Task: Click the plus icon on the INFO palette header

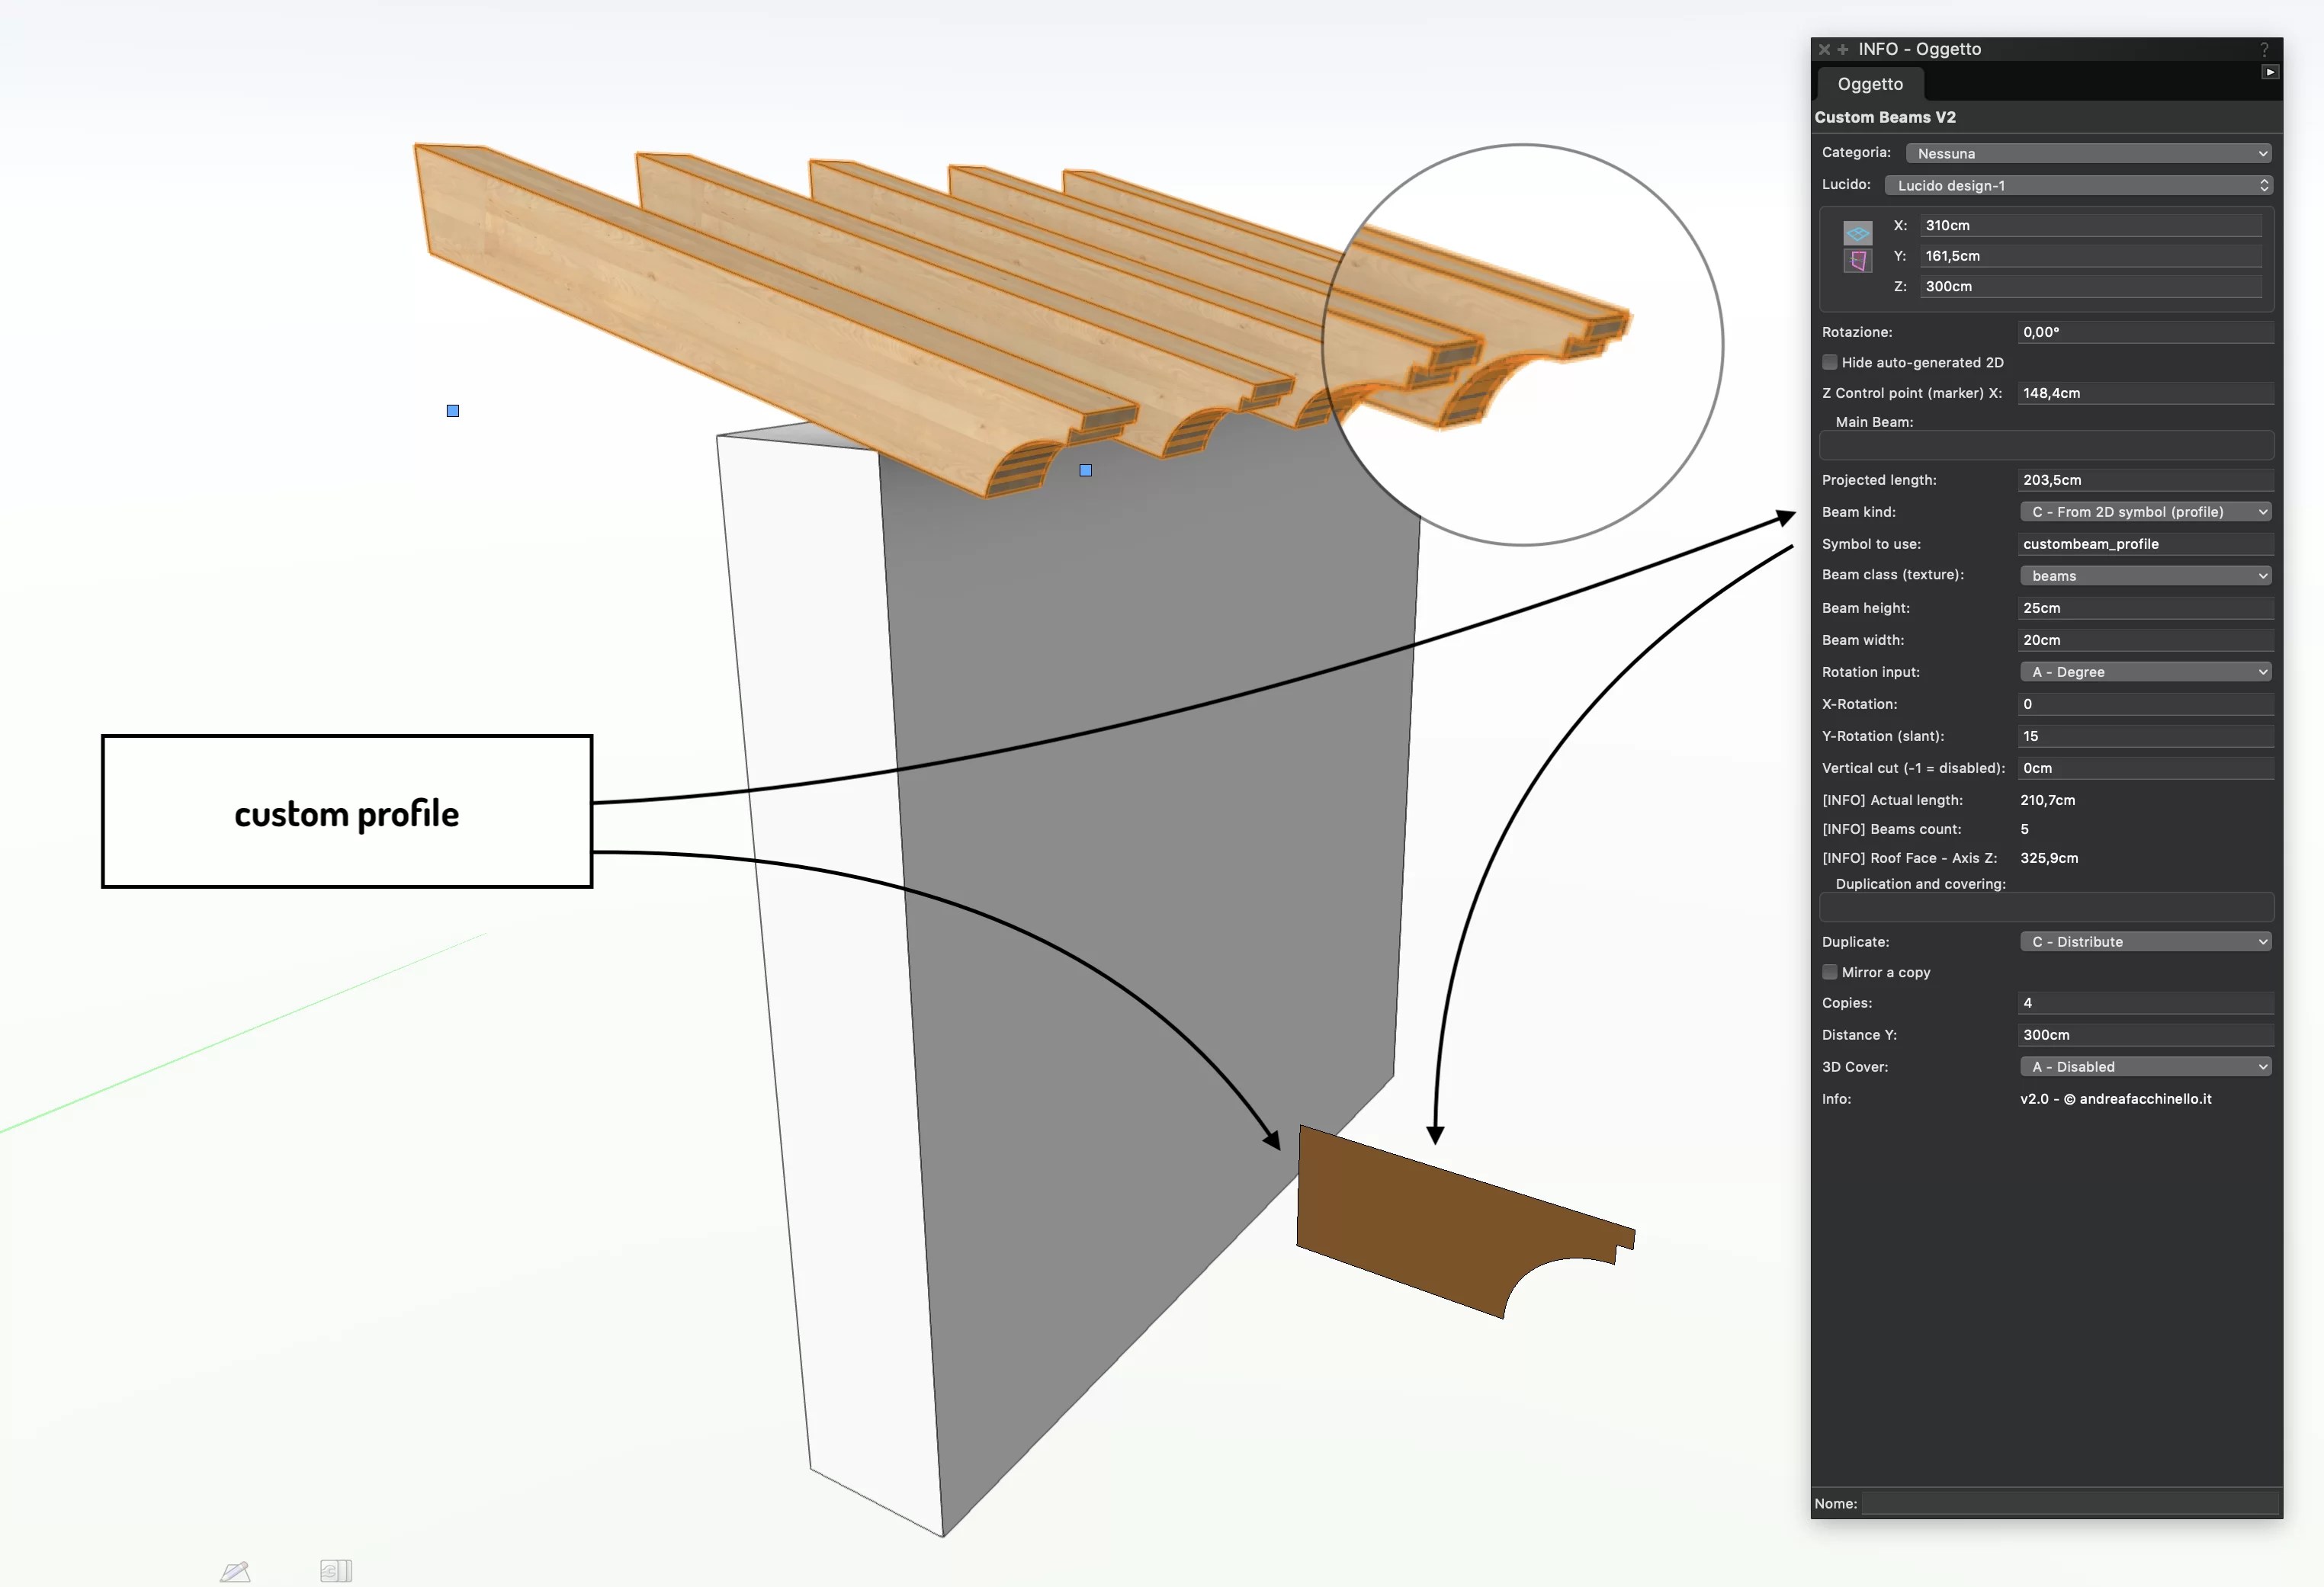Action: (1843, 49)
